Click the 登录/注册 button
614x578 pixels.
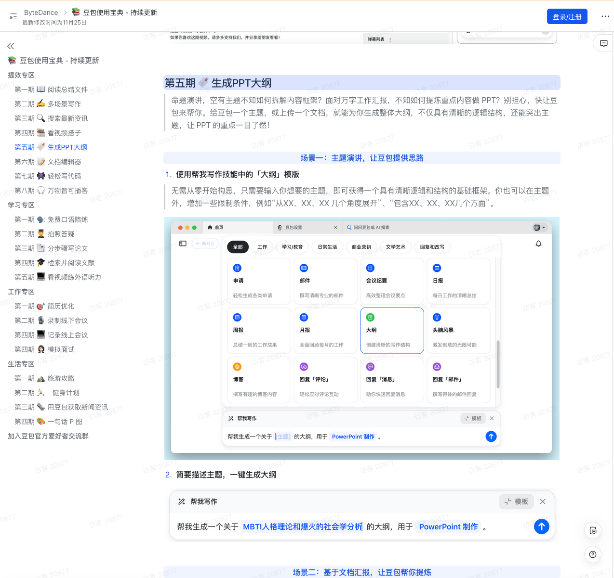pos(567,16)
